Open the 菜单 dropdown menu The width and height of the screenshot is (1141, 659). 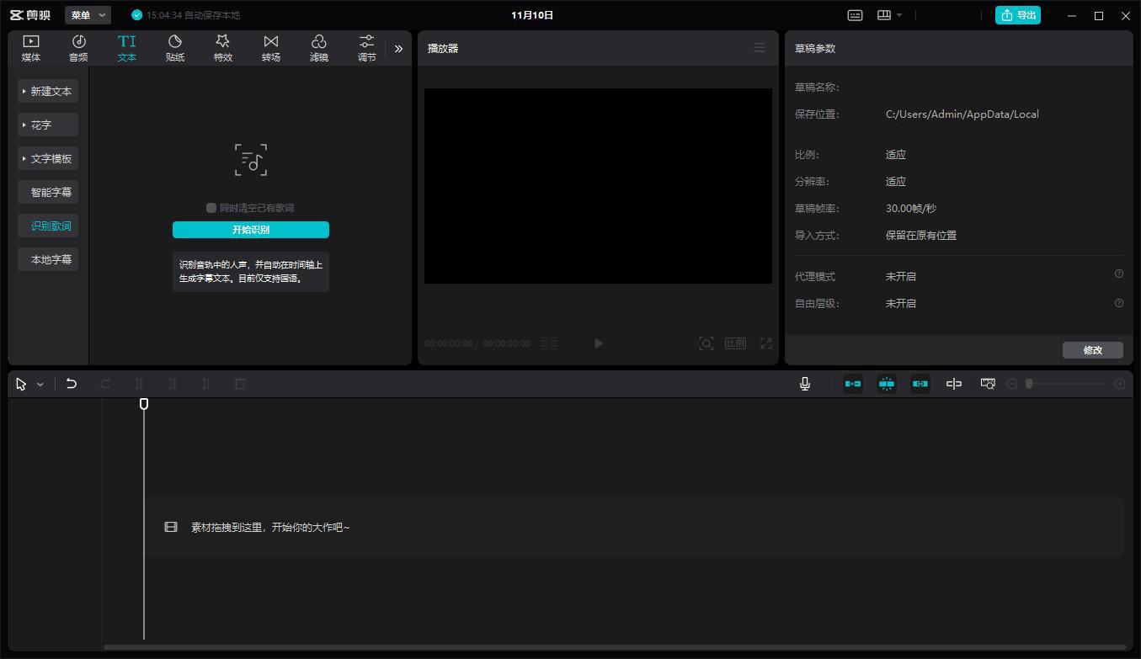[88, 15]
